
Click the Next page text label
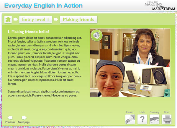[24, 122]
